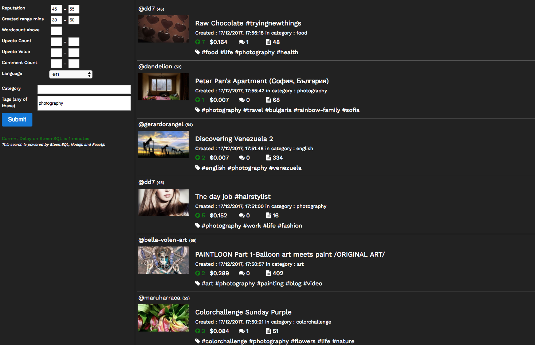Visit @maruharraca author profile link
Viewport: 535px width, 345px height.
click(159, 298)
